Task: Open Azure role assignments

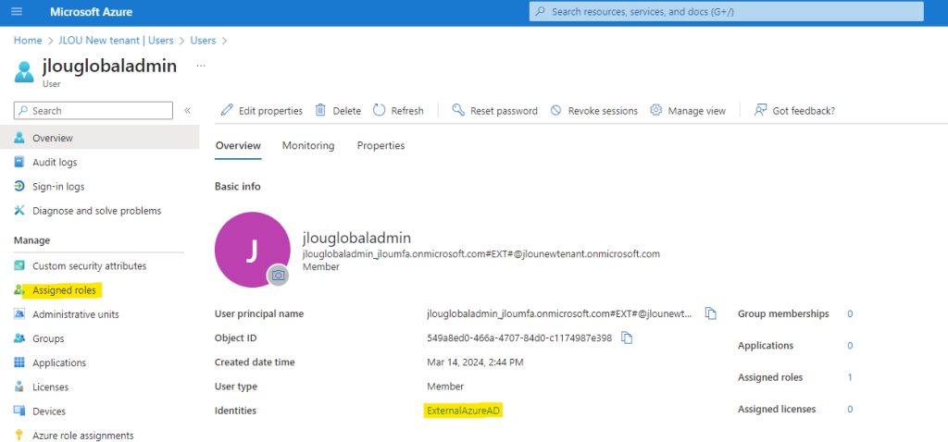Action: pyautogui.click(x=82, y=436)
